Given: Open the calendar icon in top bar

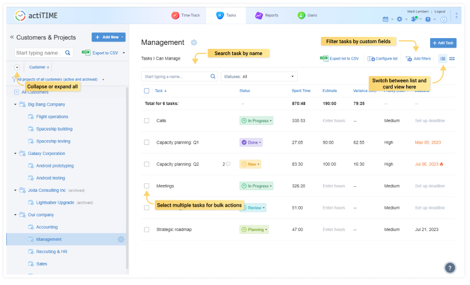Looking at the screenshot, I should coord(385,19).
